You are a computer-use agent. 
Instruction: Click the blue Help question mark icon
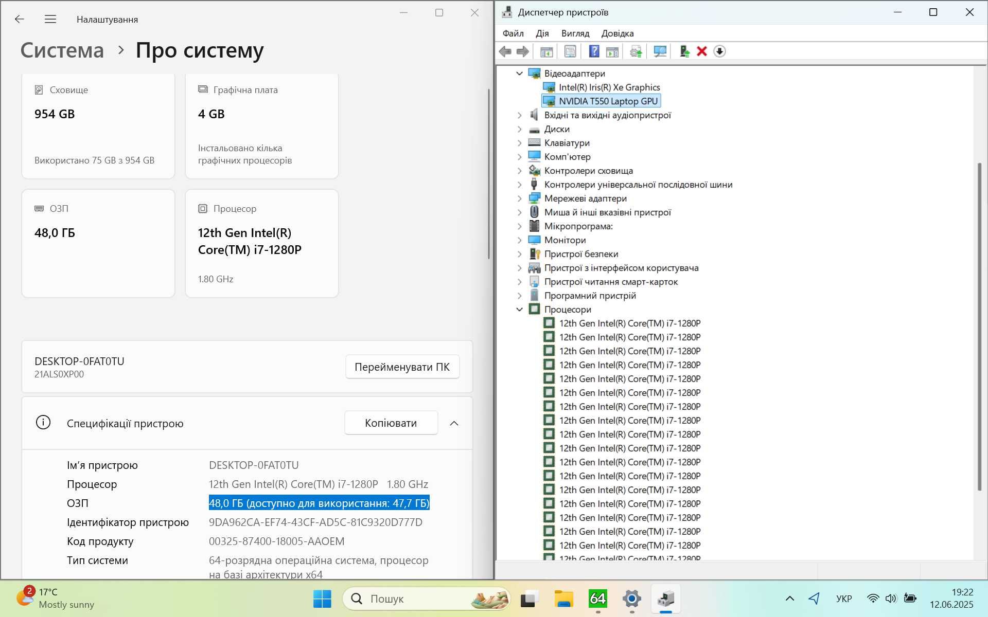[x=594, y=51]
